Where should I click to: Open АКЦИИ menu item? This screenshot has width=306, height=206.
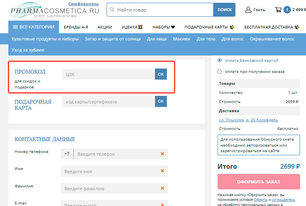105,27
